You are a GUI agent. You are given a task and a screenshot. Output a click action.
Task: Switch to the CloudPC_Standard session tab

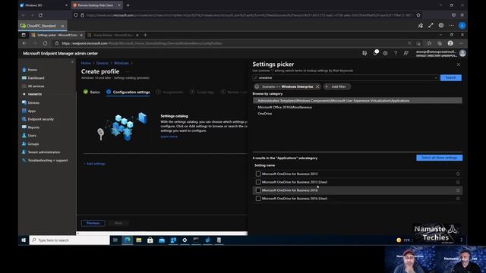[43, 26]
